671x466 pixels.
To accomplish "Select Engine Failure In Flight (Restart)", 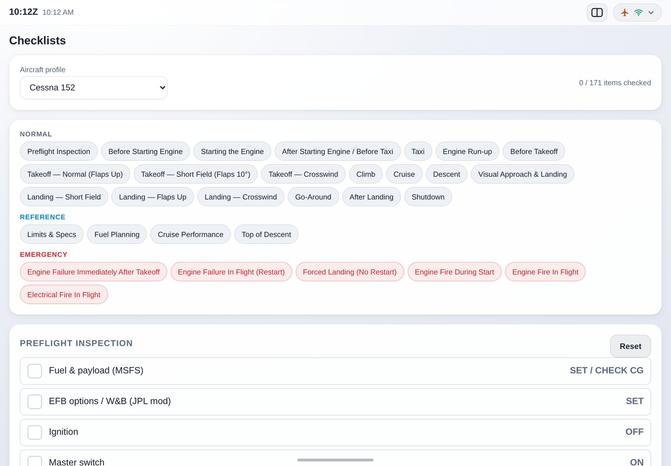I will pos(231,272).
